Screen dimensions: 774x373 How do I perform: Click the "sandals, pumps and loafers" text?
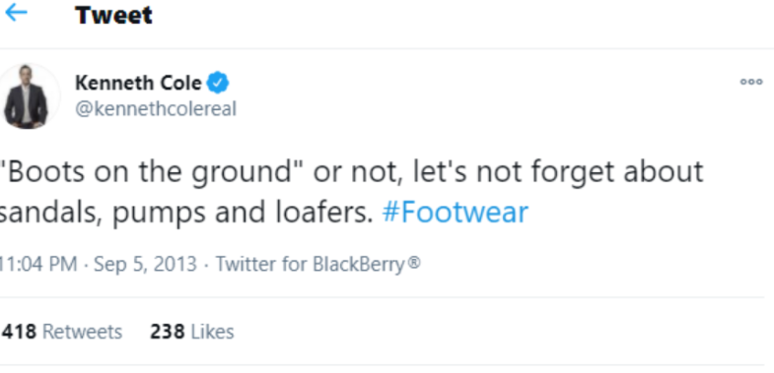[186, 213]
